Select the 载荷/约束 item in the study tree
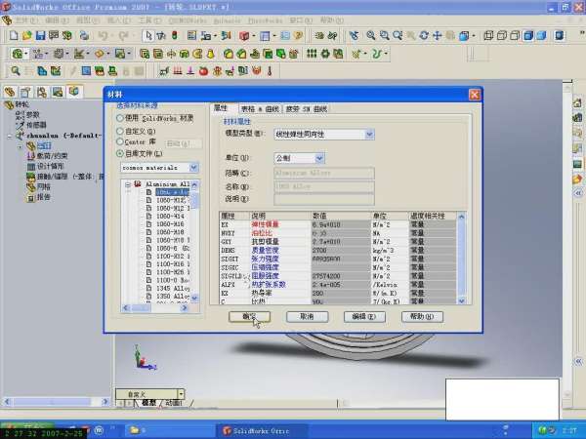Viewport: 586px width, 439px height. (x=52, y=156)
